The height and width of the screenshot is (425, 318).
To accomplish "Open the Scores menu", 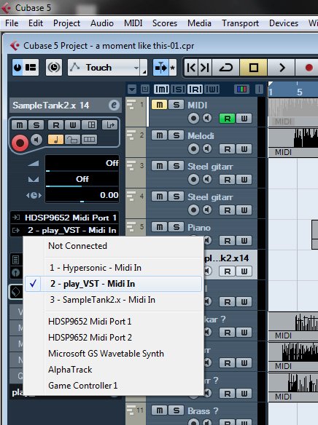I will click(x=165, y=23).
